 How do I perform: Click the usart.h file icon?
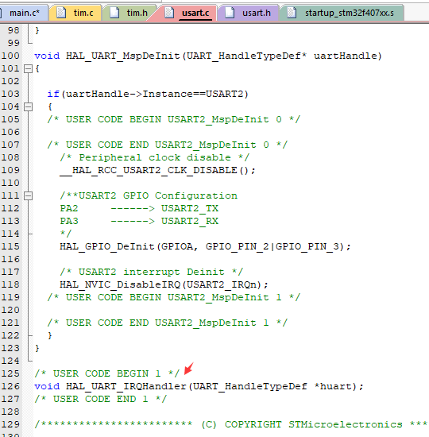(x=230, y=13)
